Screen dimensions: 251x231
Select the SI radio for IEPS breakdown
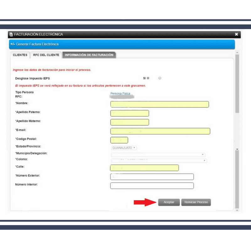pyautogui.click(x=148, y=78)
